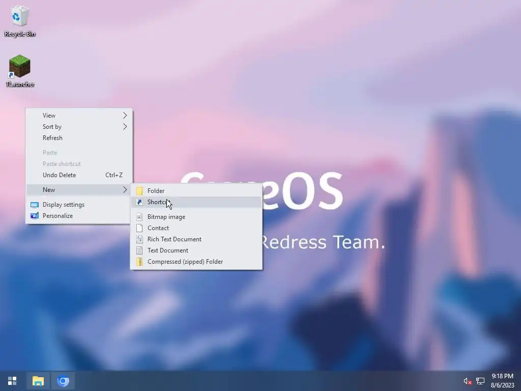
Task: Click the muted volume tray icon
Action: pos(468,381)
